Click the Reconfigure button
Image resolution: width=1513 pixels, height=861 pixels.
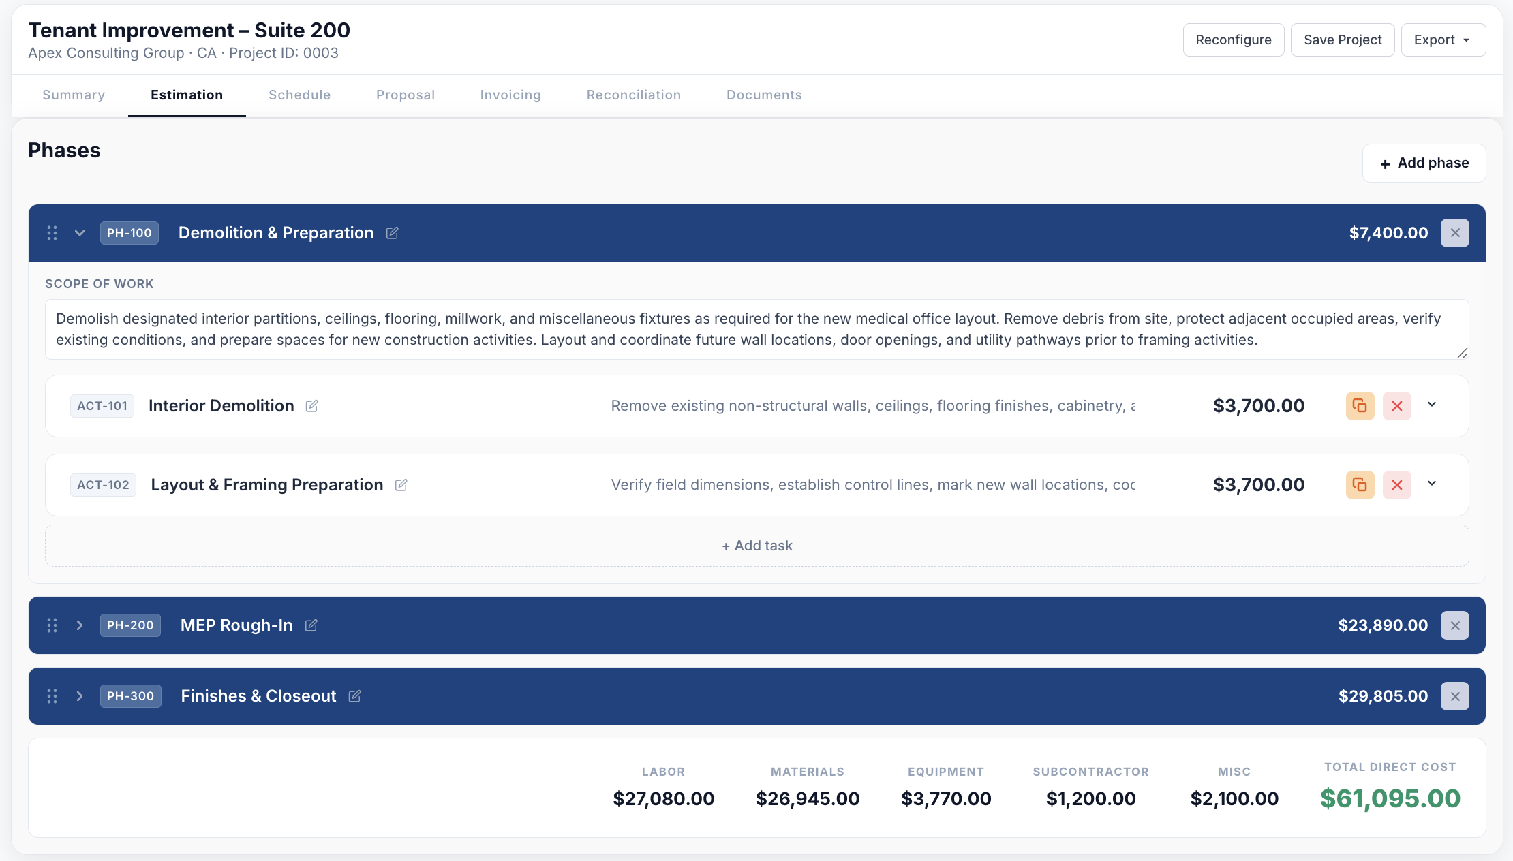tap(1234, 40)
